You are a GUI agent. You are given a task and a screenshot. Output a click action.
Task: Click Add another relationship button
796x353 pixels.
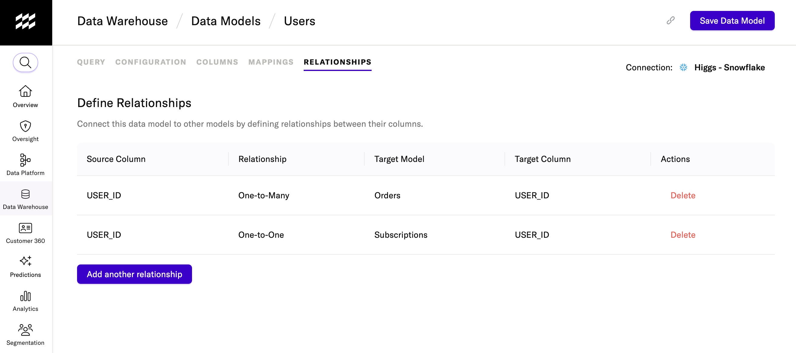pyautogui.click(x=134, y=274)
